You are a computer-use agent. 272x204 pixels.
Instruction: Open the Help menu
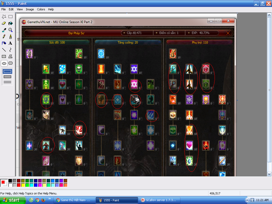(51, 9)
